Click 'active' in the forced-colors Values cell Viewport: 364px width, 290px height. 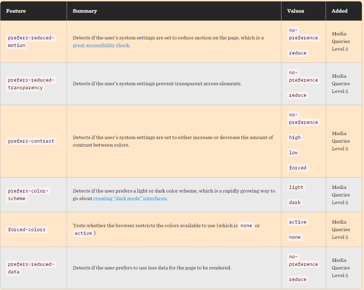point(298,222)
